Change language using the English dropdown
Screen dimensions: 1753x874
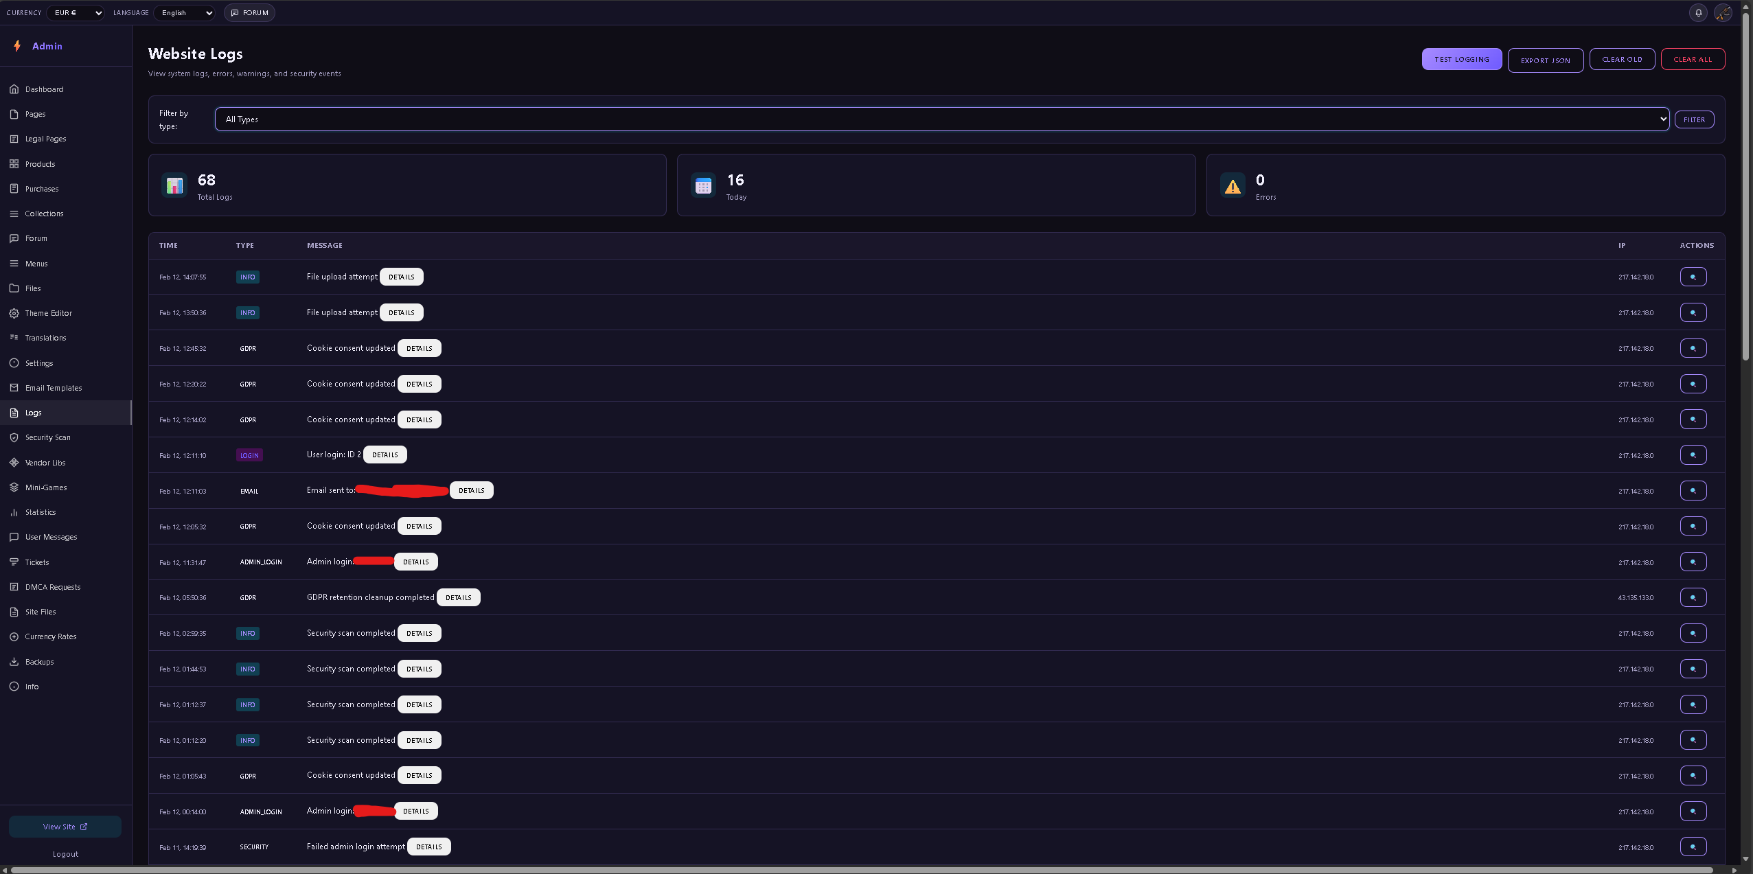pyautogui.click(x=184, y=12)
